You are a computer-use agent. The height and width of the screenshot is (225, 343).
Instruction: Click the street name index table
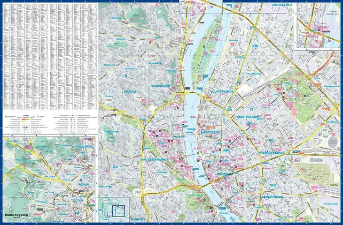(50, 56)
